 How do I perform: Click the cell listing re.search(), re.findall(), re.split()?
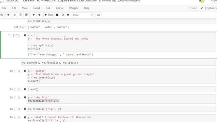click(x=118, y=63)
